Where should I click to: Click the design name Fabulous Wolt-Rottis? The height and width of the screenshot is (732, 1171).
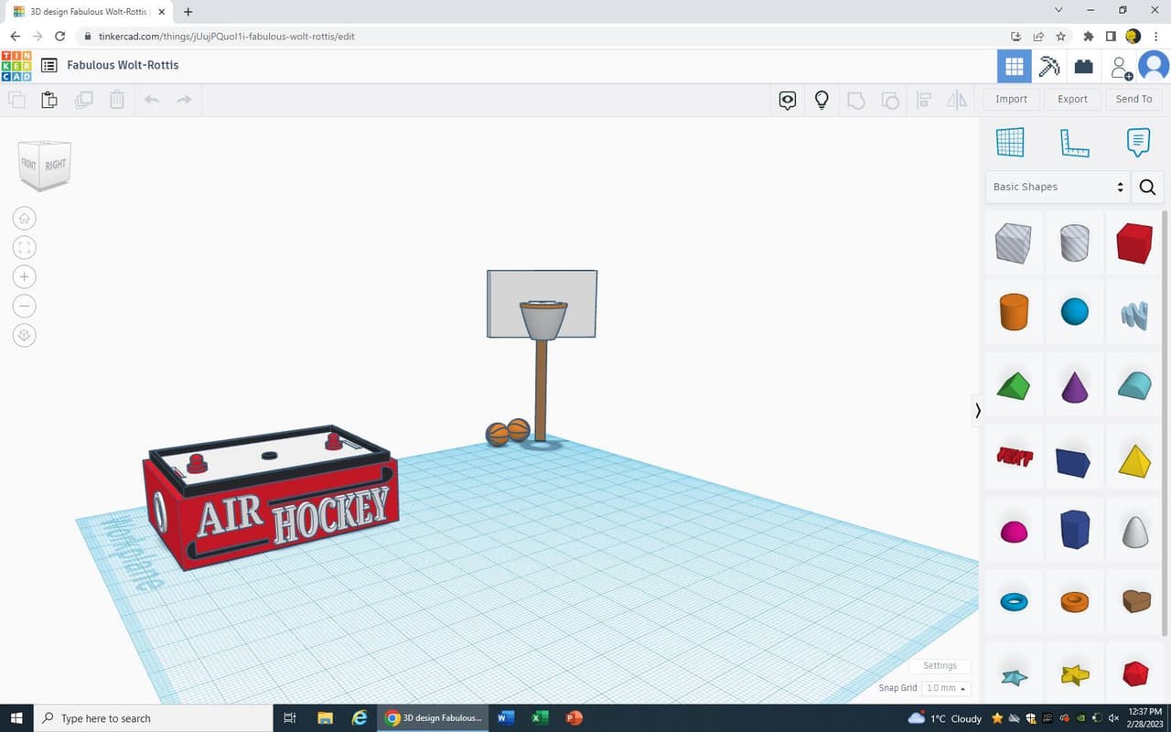(x=123, y=65)
